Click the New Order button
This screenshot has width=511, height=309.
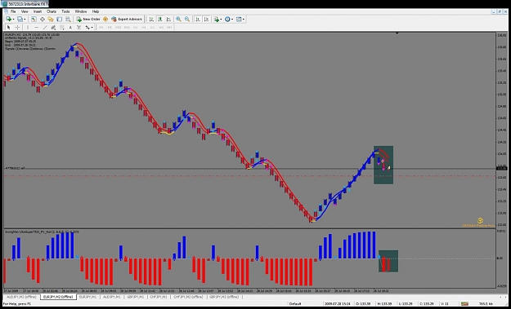point(88,20)
